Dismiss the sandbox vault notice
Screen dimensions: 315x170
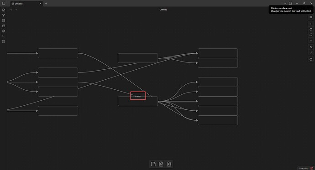pyautogui.click(x=291, y=10)
